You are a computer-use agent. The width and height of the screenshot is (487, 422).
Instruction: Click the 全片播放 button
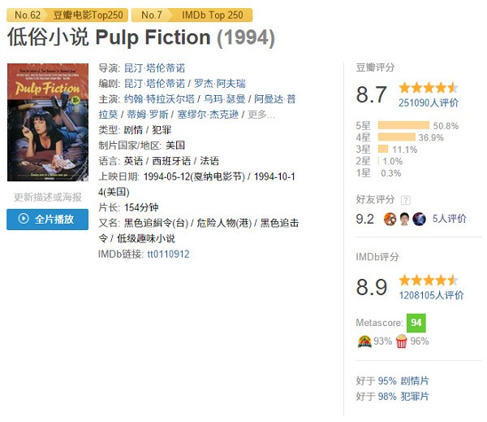coord(48,220)
